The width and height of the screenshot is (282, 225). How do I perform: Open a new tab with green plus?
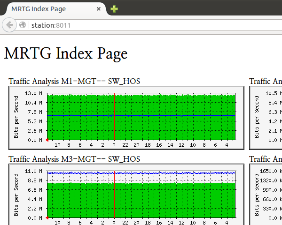pyautogui.click(x=114, y=9)
